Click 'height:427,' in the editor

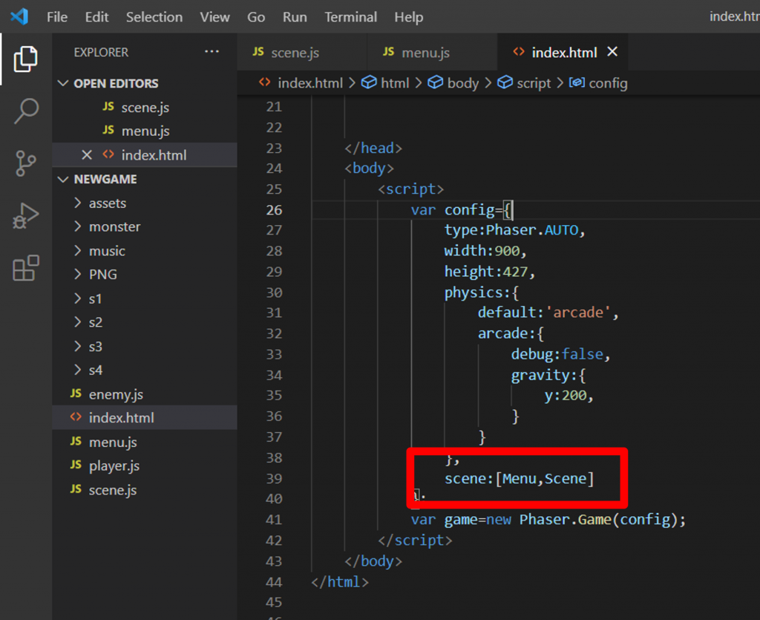490,272
